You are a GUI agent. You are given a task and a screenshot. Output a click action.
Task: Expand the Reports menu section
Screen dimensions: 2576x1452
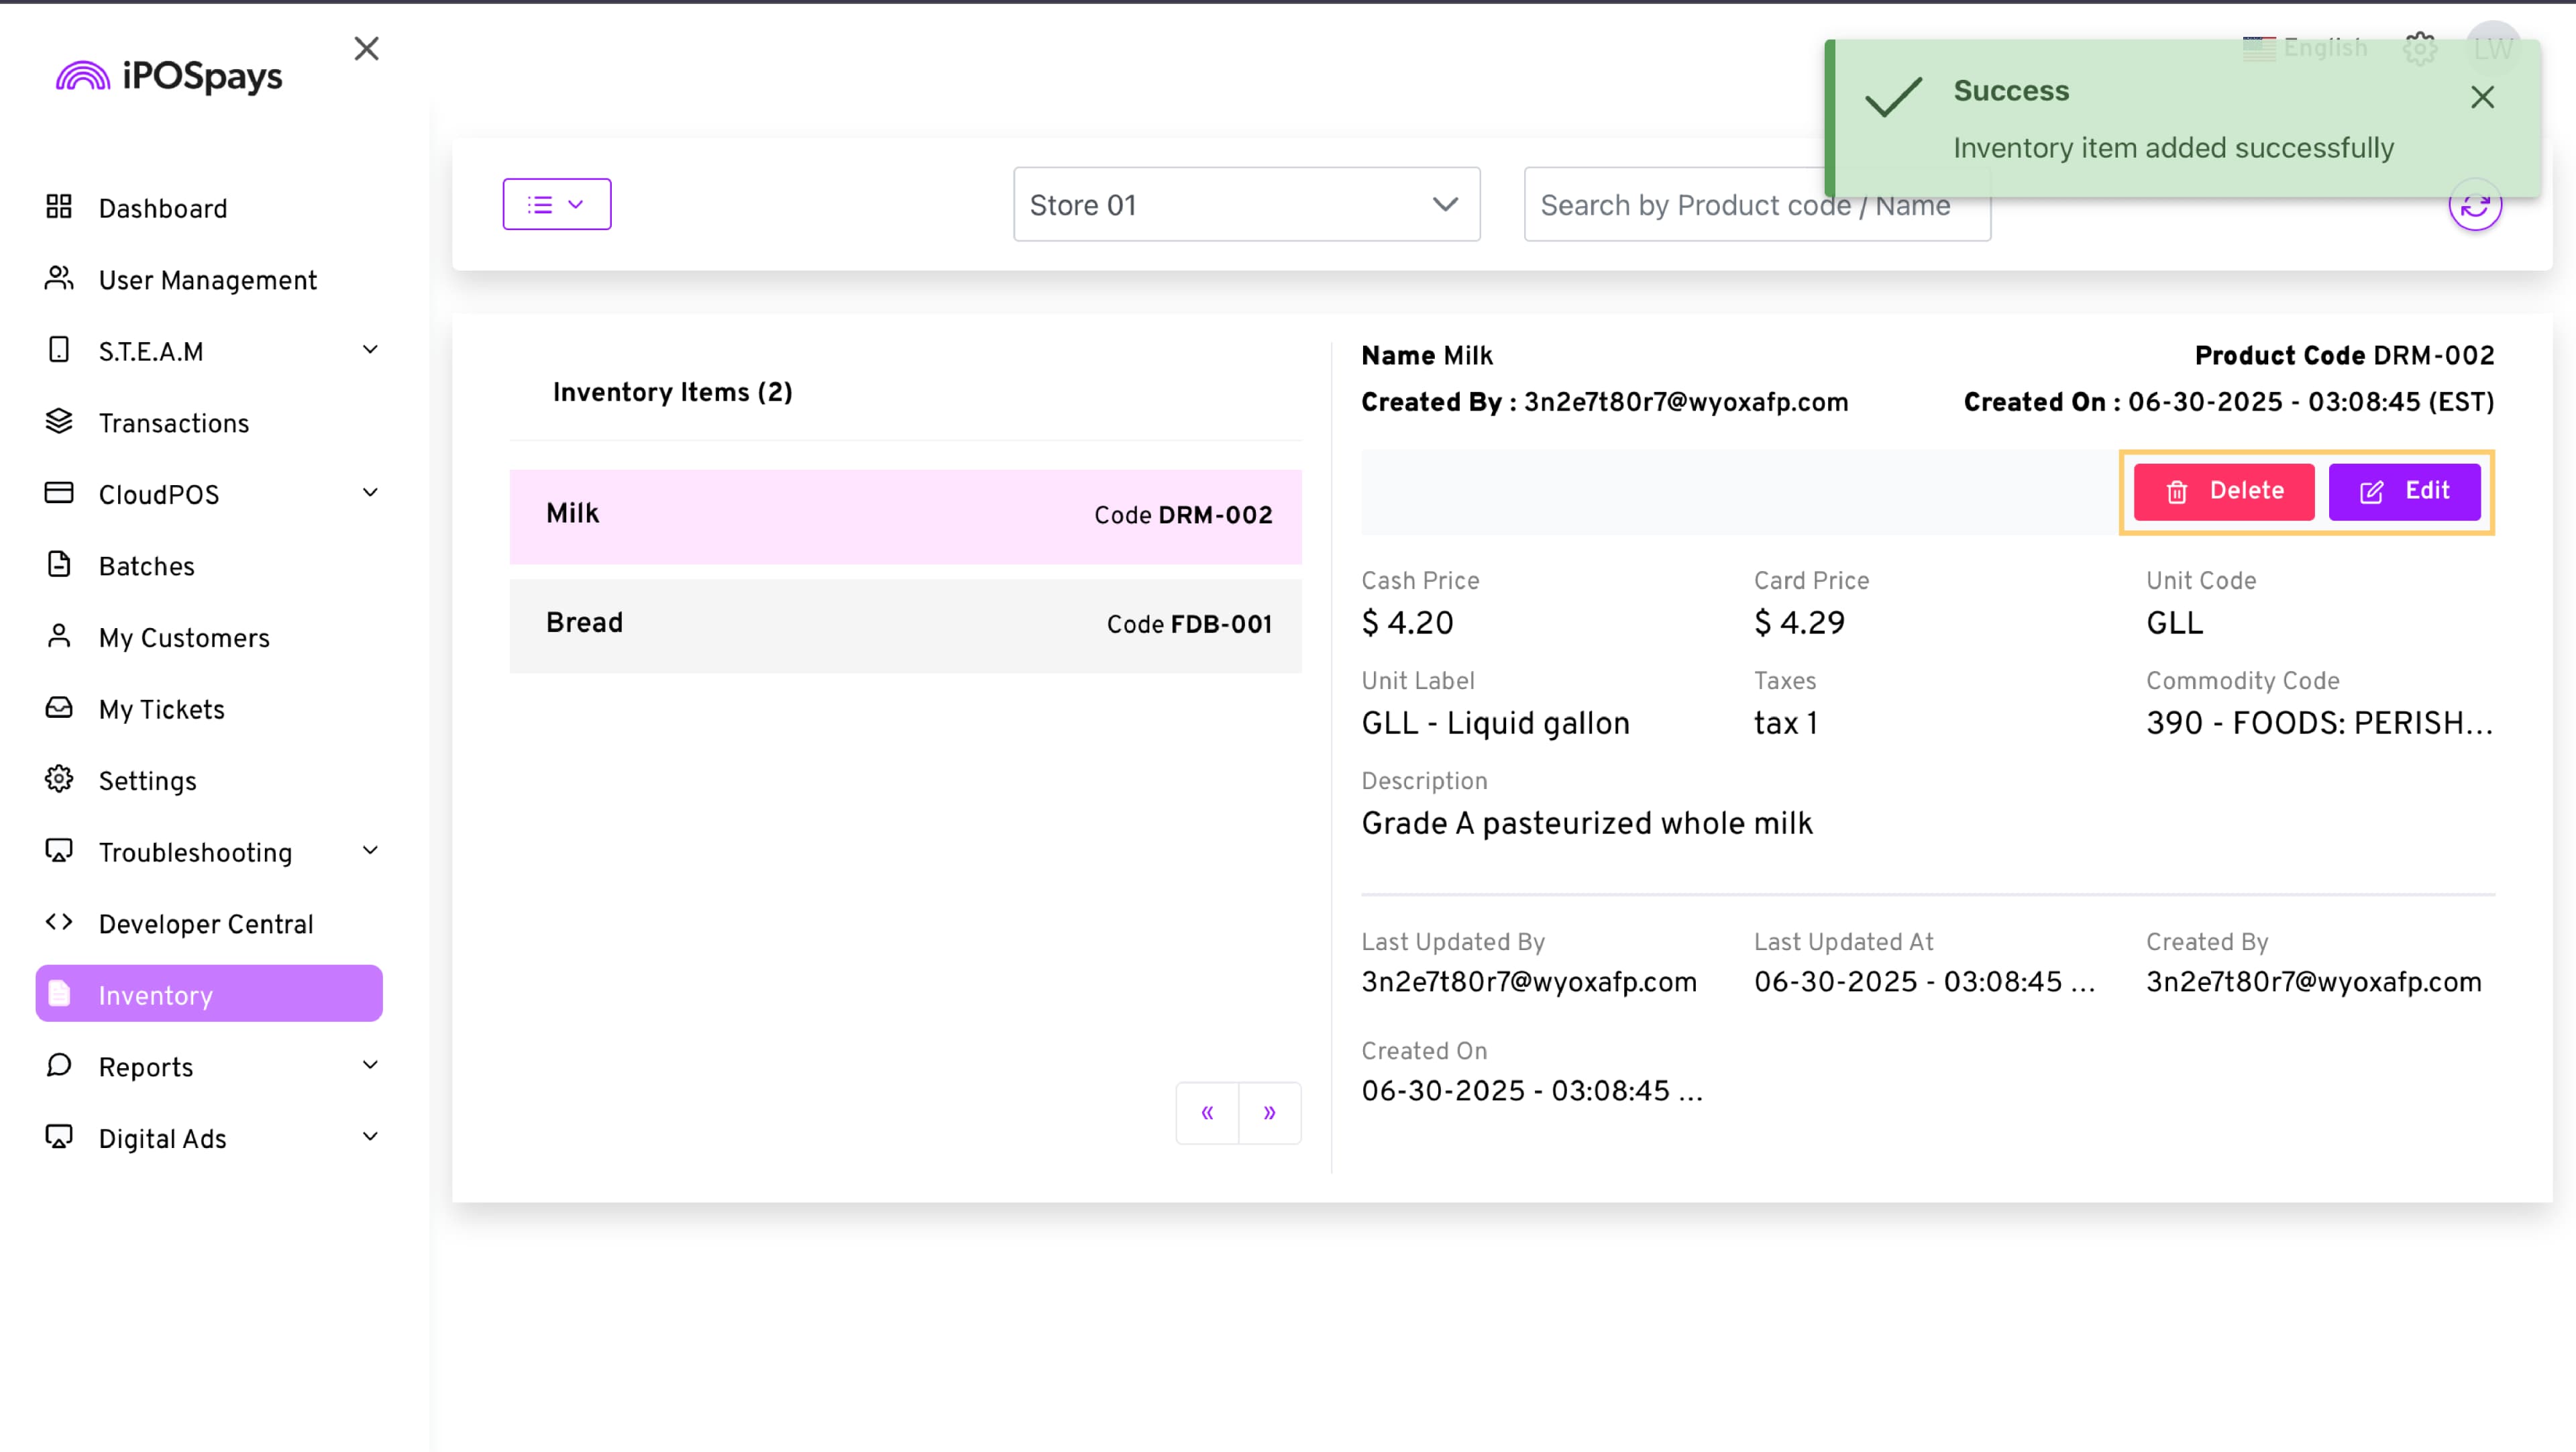pyautogui.click(x=369, y=1066)
